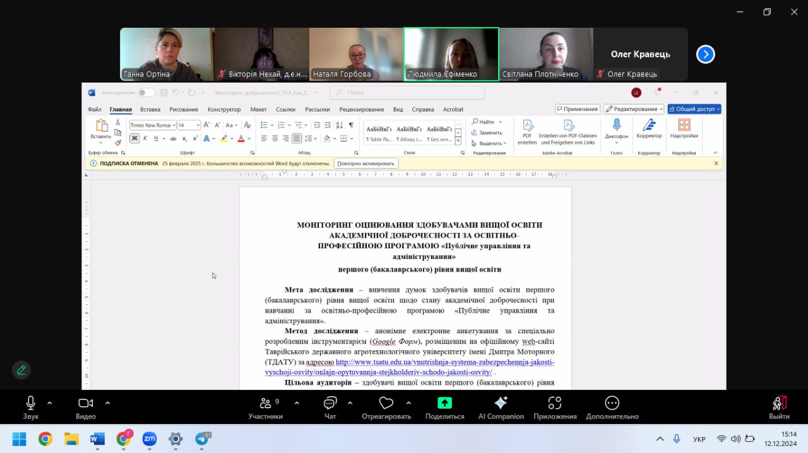Viewport: 808px width, 453px height.
Task: Switch to the Вставка ribbon tab
Action: (150, 110)
